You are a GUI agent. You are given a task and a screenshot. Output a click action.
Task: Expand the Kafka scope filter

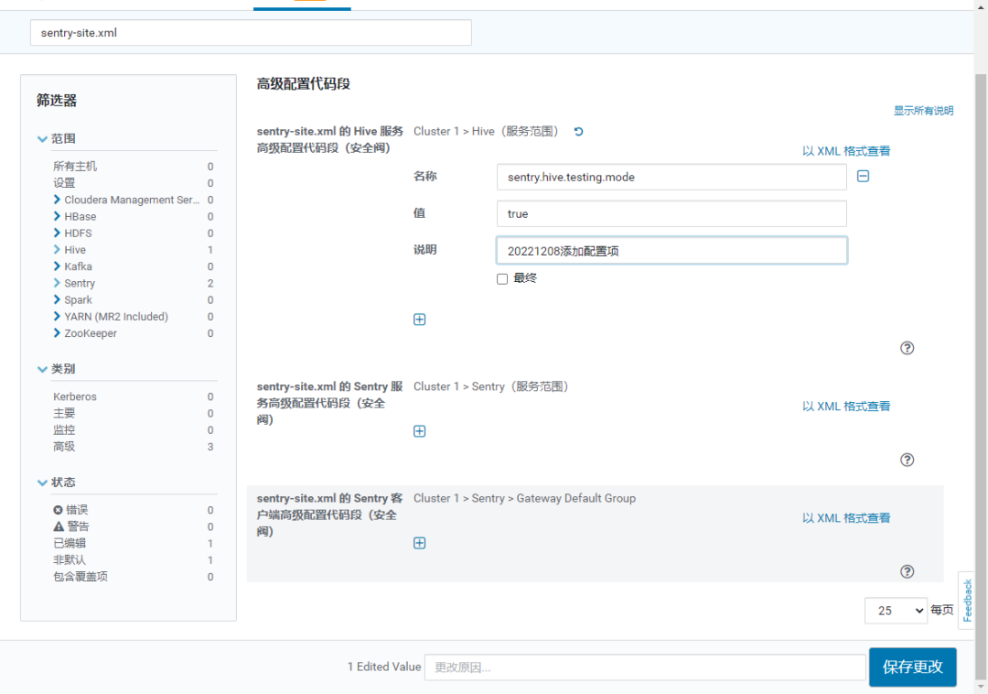tap(57, 266)
